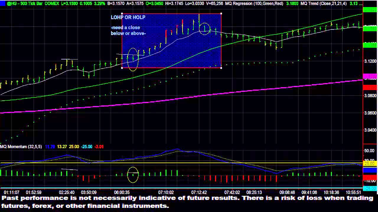
Task: Click regression value '3.1803' in status line
Action: [292, 4]
